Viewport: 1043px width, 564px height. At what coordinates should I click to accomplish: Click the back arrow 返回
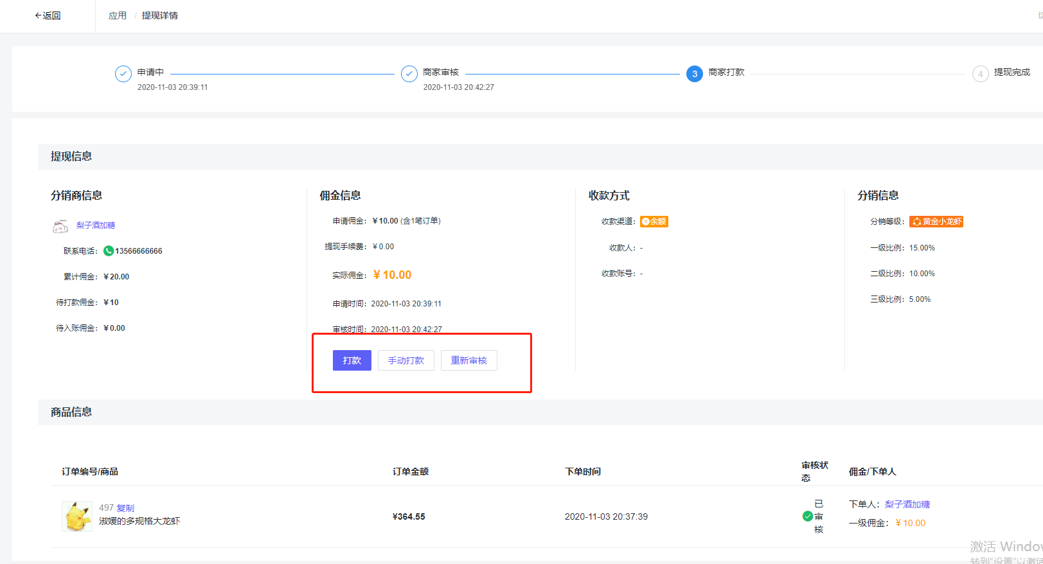48,15
